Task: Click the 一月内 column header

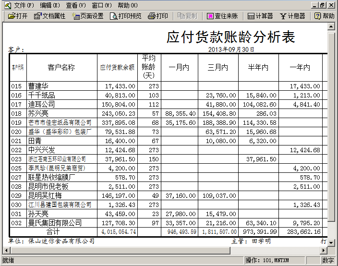Action: [x=180, y=68]
